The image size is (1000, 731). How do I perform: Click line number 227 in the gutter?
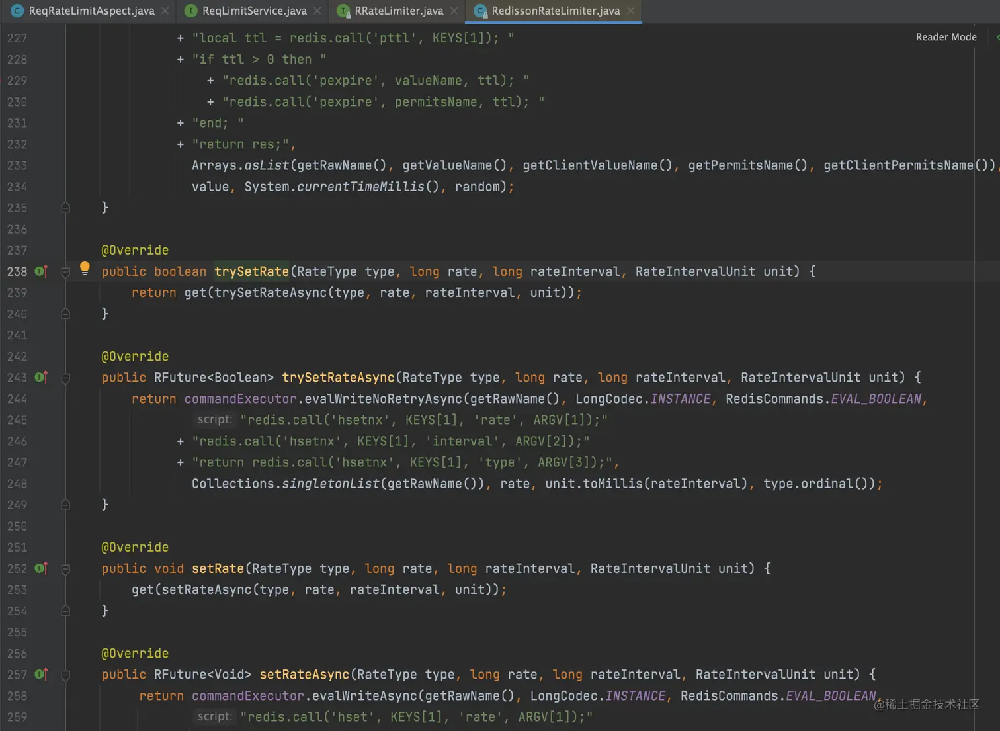click(x=17, y=38)
